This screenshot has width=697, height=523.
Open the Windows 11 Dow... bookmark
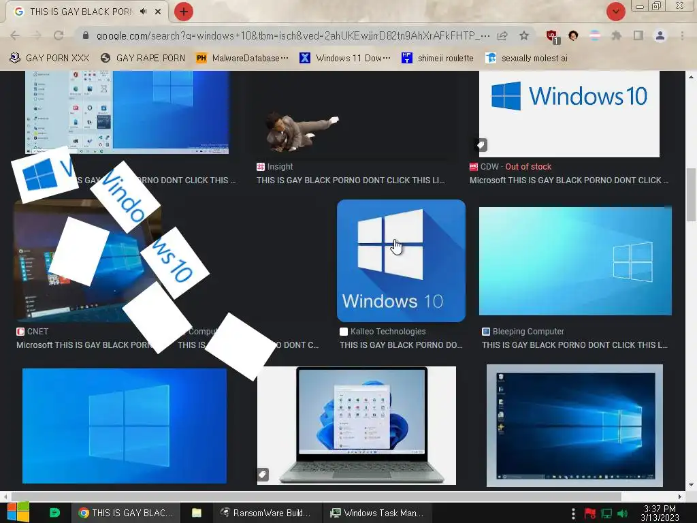[345, 59]
